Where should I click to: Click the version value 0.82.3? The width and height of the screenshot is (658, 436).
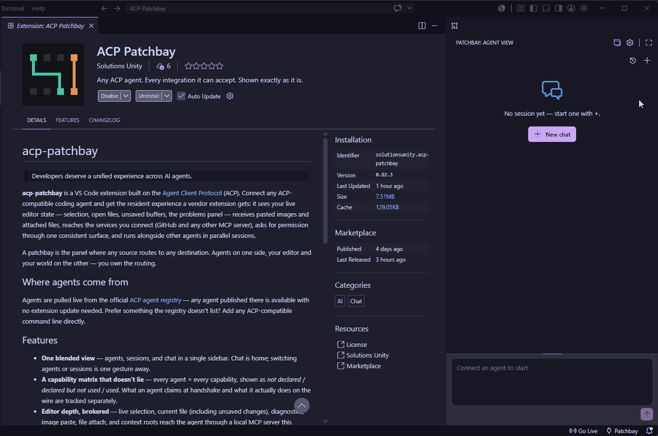tap(384, 175)
